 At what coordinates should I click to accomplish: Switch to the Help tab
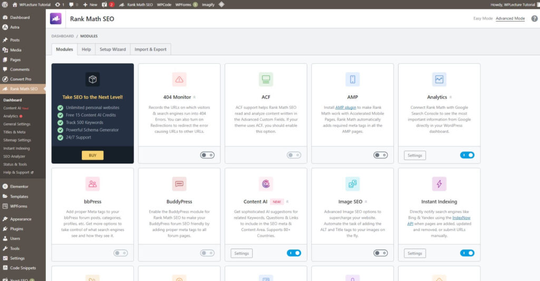pyautogui.click(x=86, y=49)
